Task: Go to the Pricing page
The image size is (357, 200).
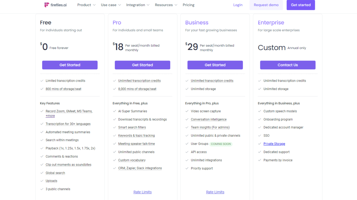Action: (188, 5)
